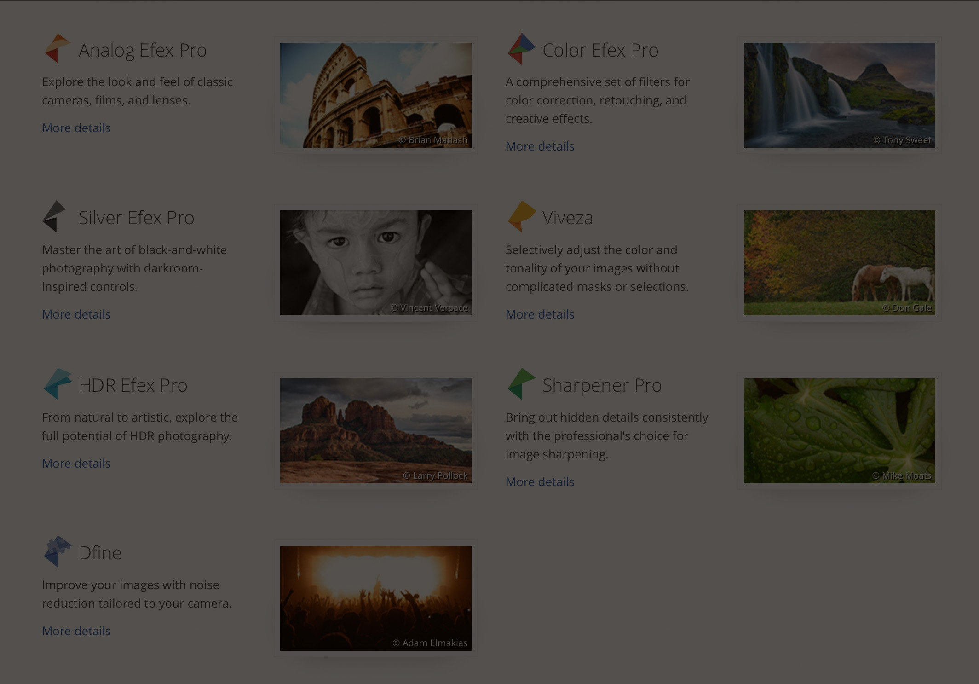This screenshot has width=979, height=684.
Task: Open More details for Sharpener Pro
Action: (540, 481)
